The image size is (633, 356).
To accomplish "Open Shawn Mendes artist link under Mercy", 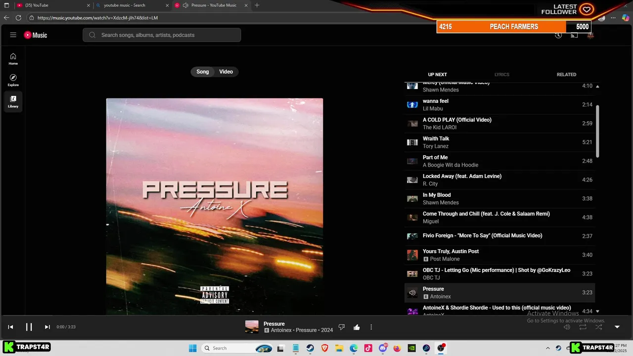I will pos(441,90).
